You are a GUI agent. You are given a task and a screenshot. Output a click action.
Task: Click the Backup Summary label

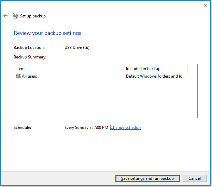30,57
